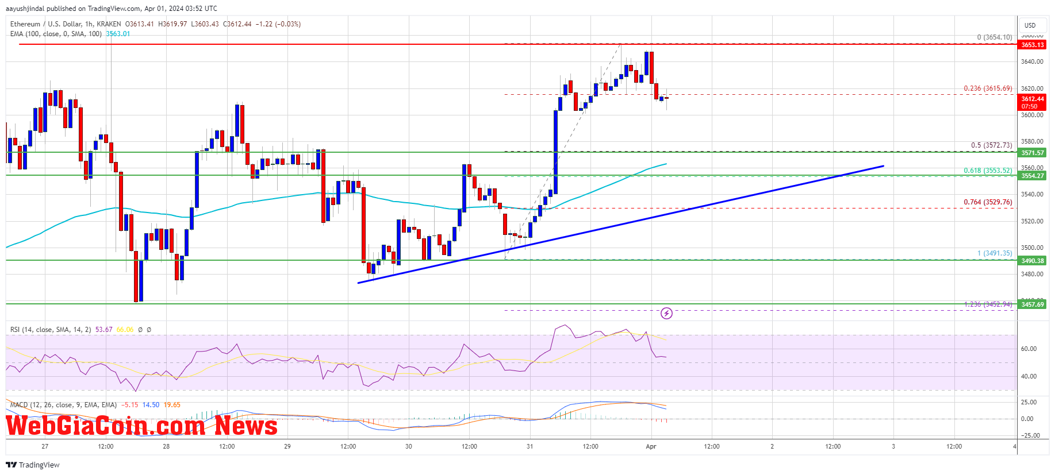
Task: Click the green 3457.69 price label
Action: (1032, 304)
